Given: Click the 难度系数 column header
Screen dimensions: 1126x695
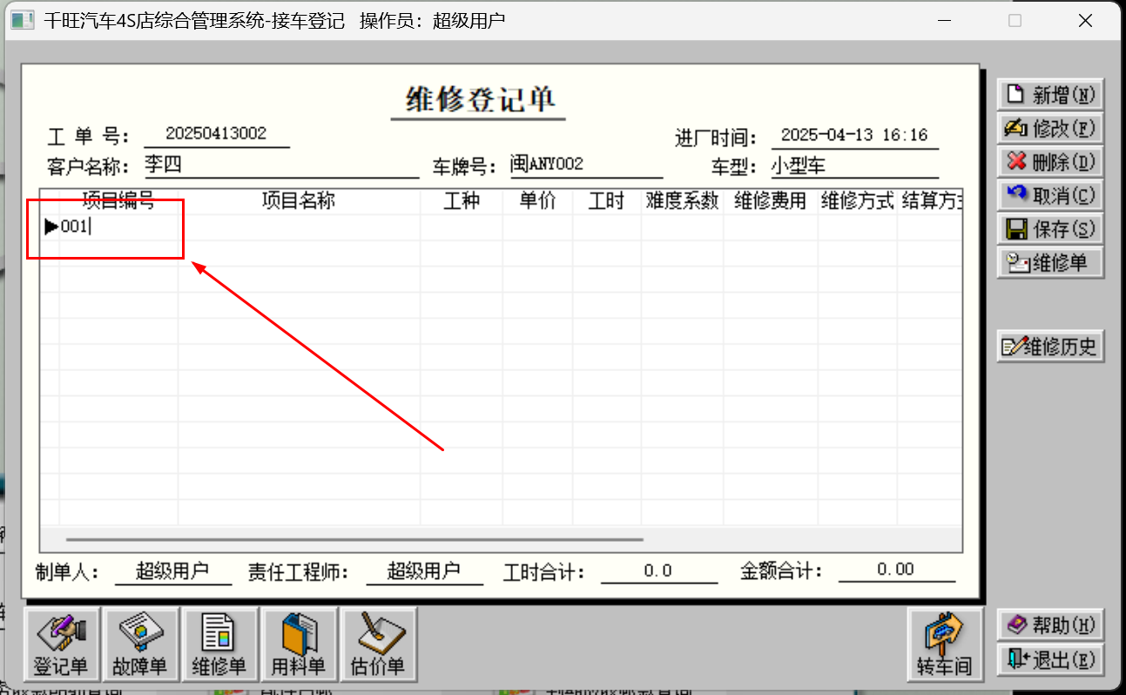Looking at the screenshot, I should [x=682, y=201].
